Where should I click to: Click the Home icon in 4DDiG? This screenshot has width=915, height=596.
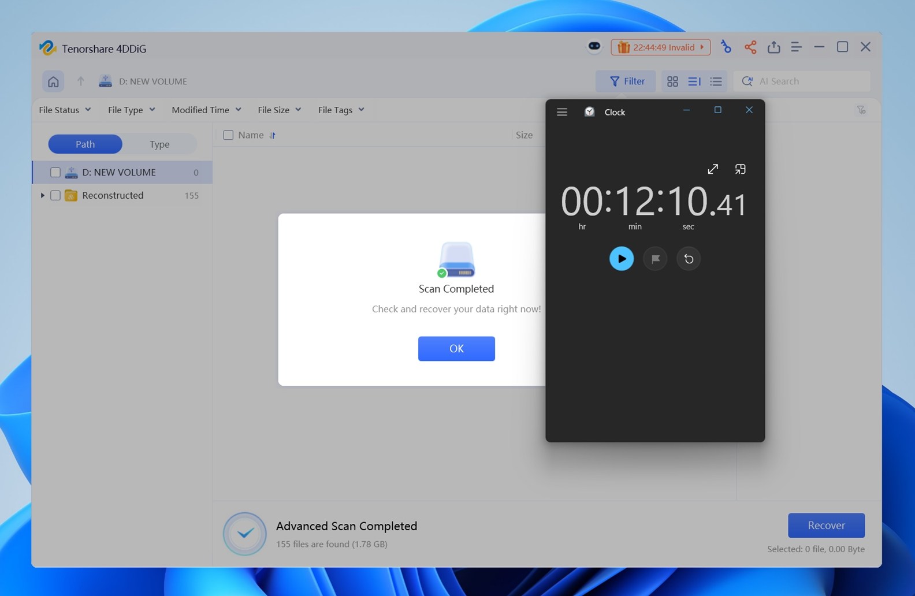coord(53,81)
